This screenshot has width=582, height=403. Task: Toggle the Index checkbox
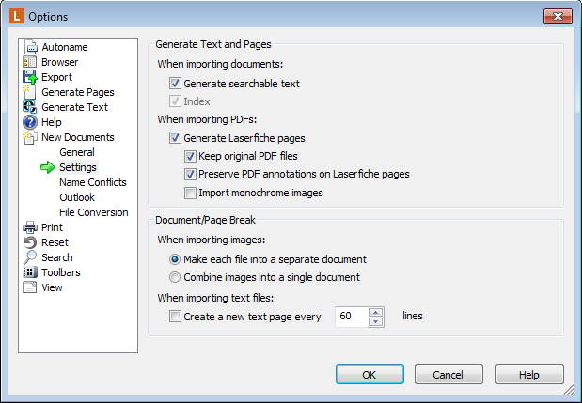[x=175, y=101]
